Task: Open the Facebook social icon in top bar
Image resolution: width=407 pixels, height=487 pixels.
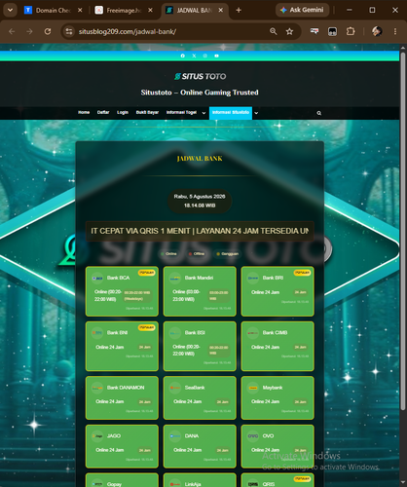Action: point(183,56)
